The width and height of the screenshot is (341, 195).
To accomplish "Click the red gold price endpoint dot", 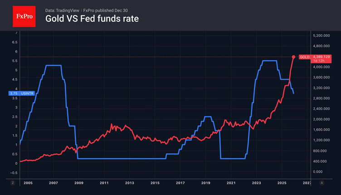I will pyautogui.click(x=293, y=57).
